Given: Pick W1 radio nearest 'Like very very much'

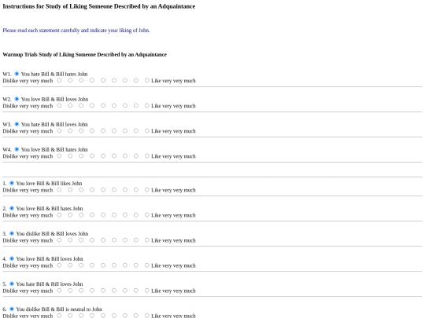Looking at the screenshot, I should [x=147, y=80].
